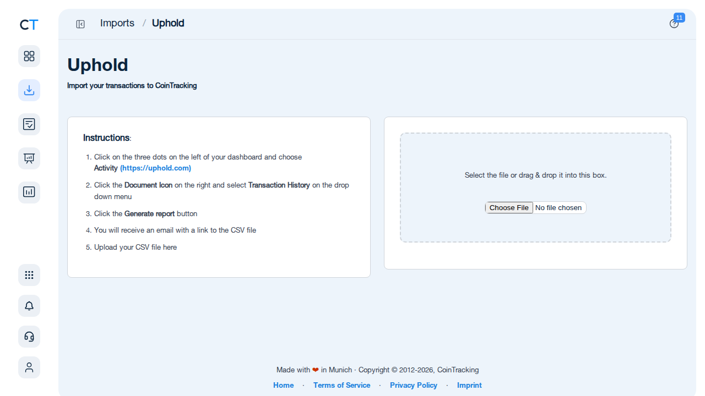The height and width of the screenshot is (396, 705).
Task: Show notifications via the bell icon
Action: pyautogui.click(x=29, y=306)
